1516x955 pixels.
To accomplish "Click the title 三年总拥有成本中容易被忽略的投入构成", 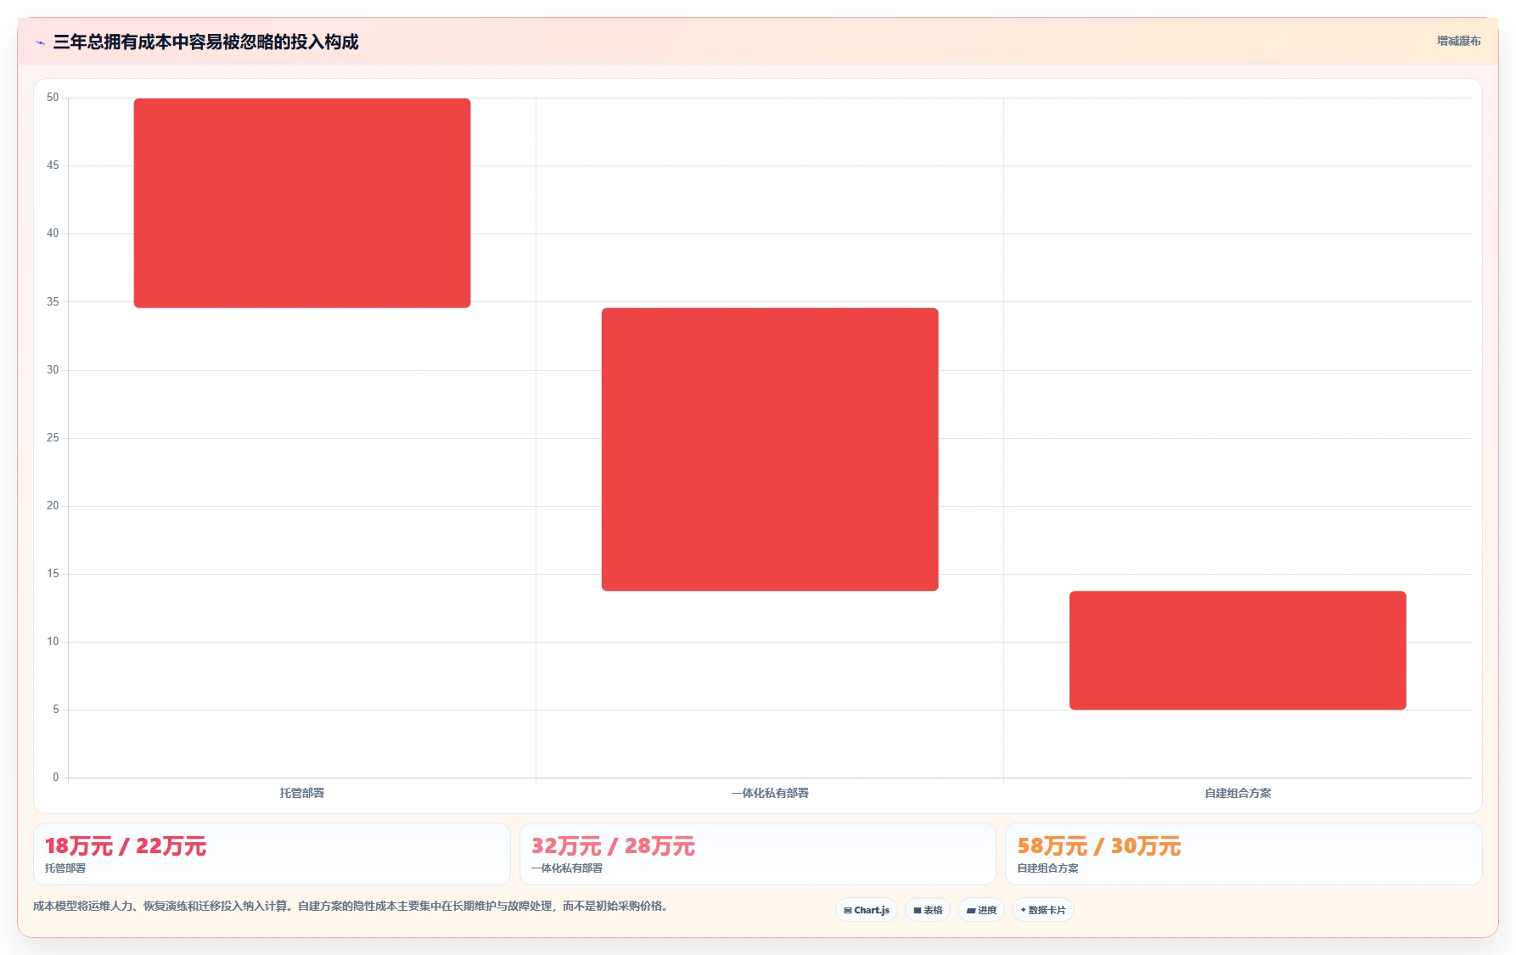I will (x=205, y=42).
